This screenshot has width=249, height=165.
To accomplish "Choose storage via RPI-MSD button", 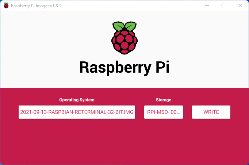I will tap(164, 112).
